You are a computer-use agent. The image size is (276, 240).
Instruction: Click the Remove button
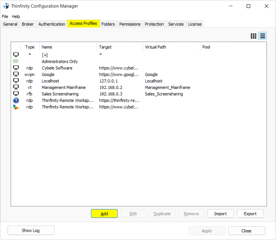[192, 214]
